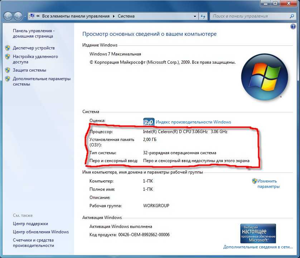Image resolution: width=300 pixels, height=258 pixels.
Task: Open 'Панель управления - домашняя страница' link
Action: point(34,34)
